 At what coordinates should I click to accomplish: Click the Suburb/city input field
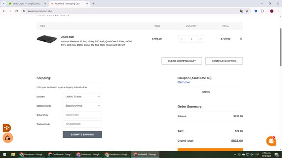point(82,115)
